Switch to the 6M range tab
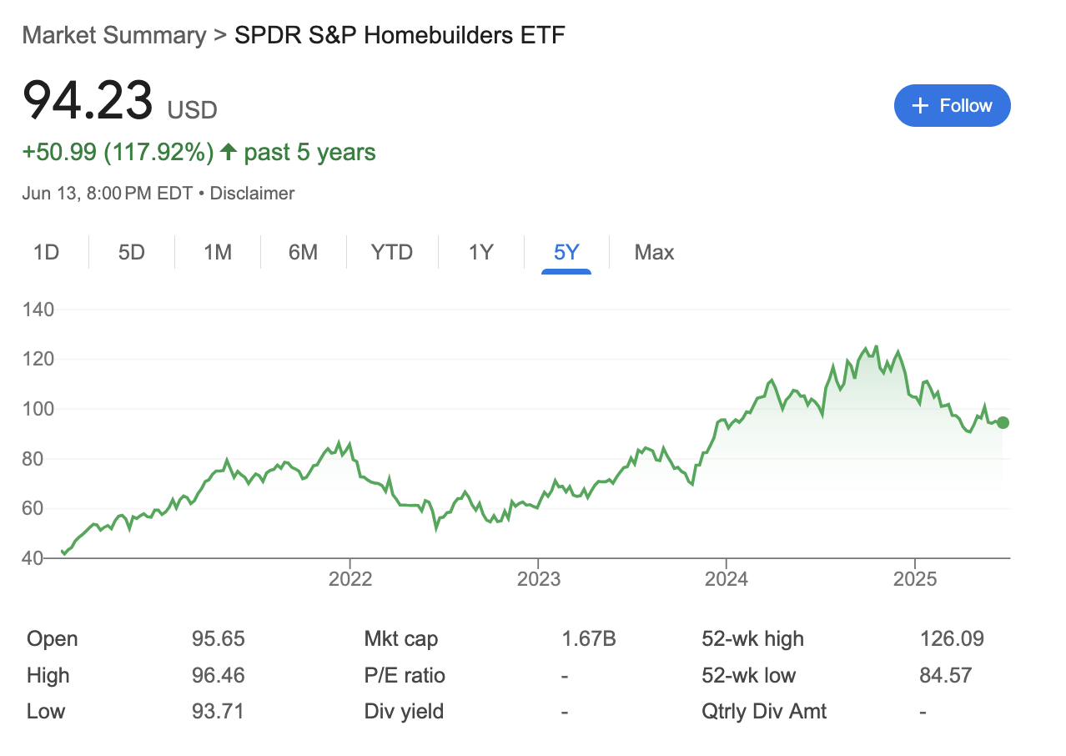 (x=303, y=252)
